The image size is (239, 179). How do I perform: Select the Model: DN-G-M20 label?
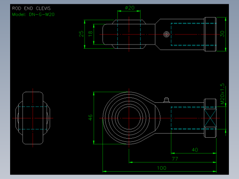pos(33,15)
